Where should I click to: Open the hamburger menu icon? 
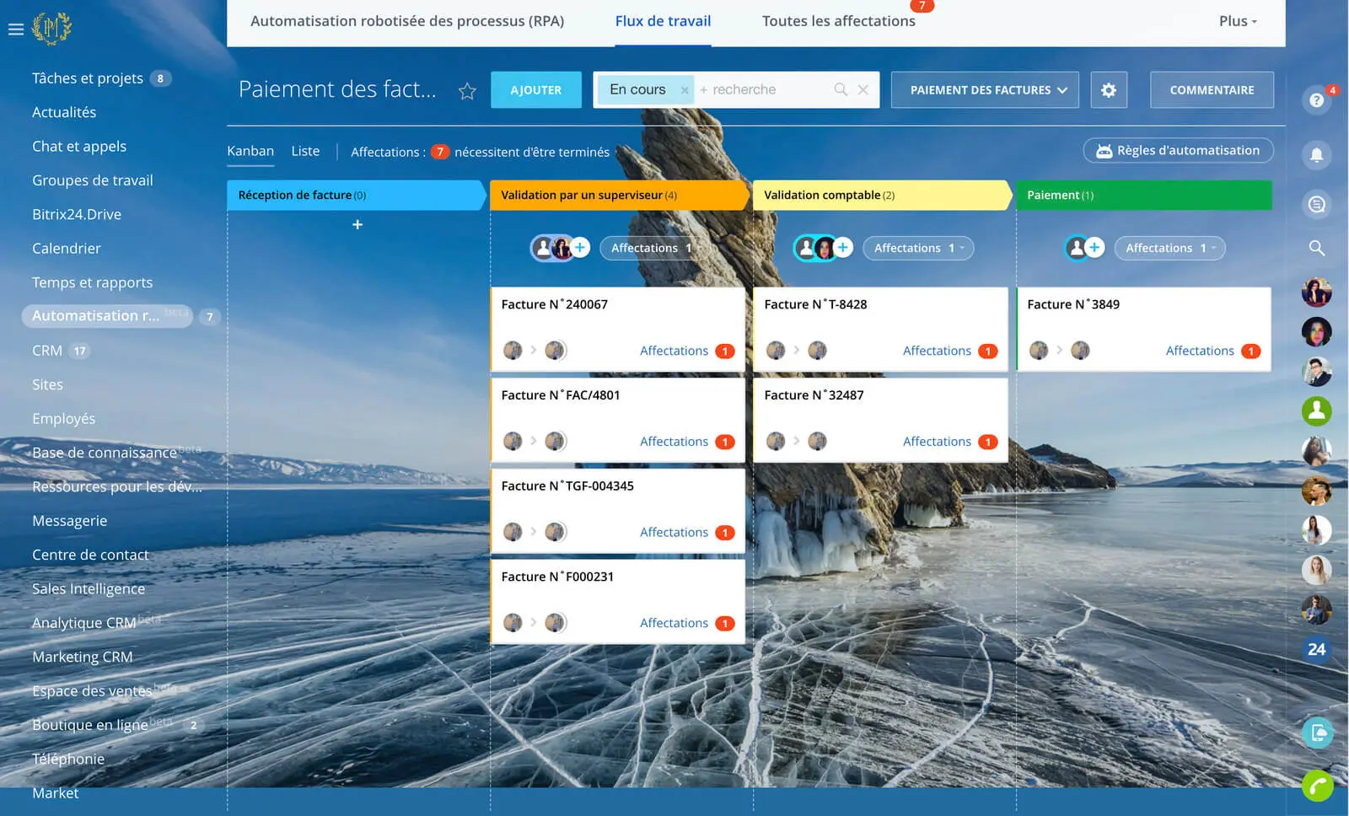(x=15, y=29)
